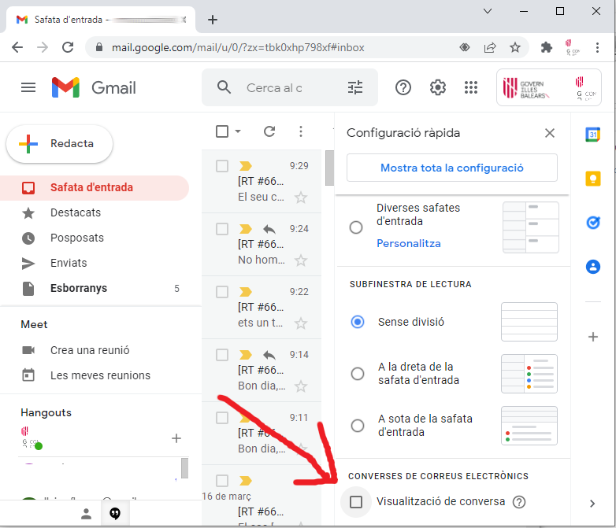Refresh the inbox message list
Screen dimensions: 616x528
(x=269, y=131)
